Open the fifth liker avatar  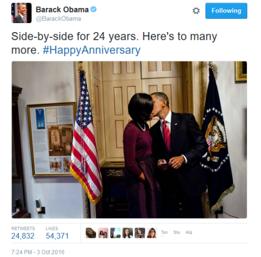pyautogui.click(x=140, y=233)
